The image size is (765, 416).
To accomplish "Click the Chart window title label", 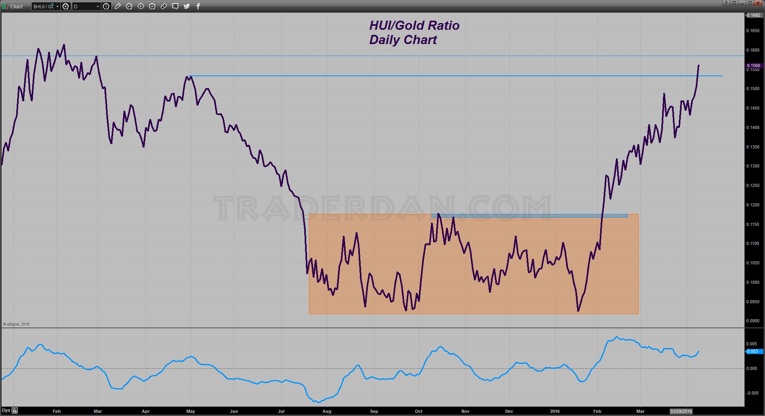I will (16, 6).
